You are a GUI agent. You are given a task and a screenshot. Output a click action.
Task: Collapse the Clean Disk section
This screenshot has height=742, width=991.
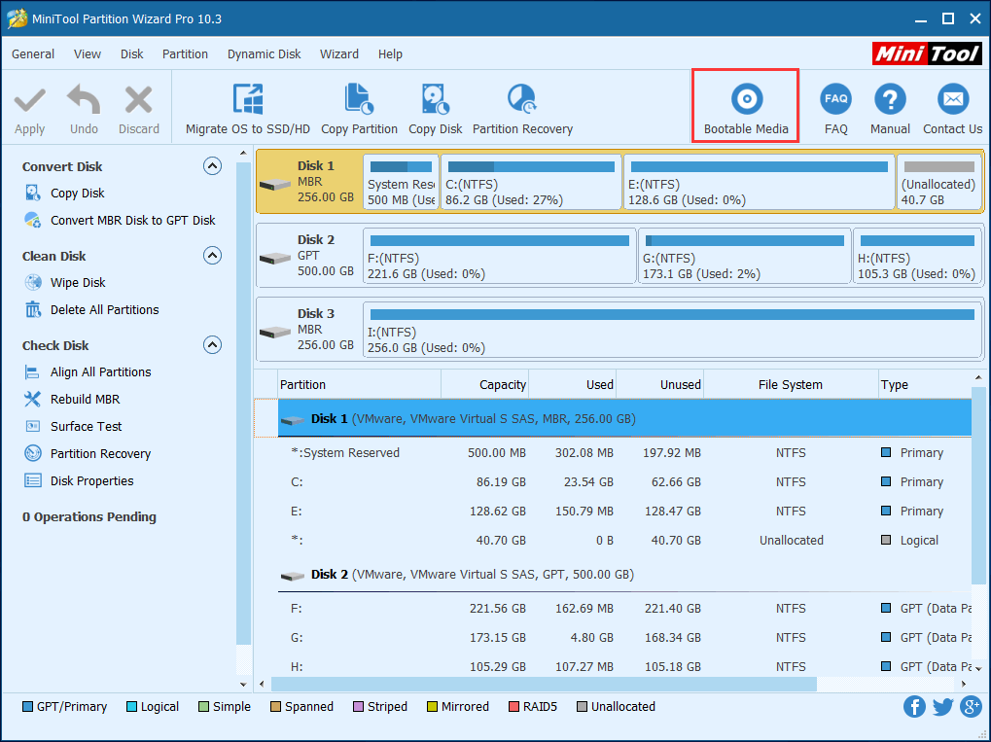tap(212, 256)
